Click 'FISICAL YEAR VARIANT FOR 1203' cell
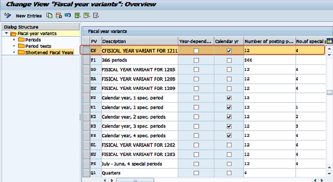Image resolution: width=333 pixels, height=182 pixels. pos(139,154)
